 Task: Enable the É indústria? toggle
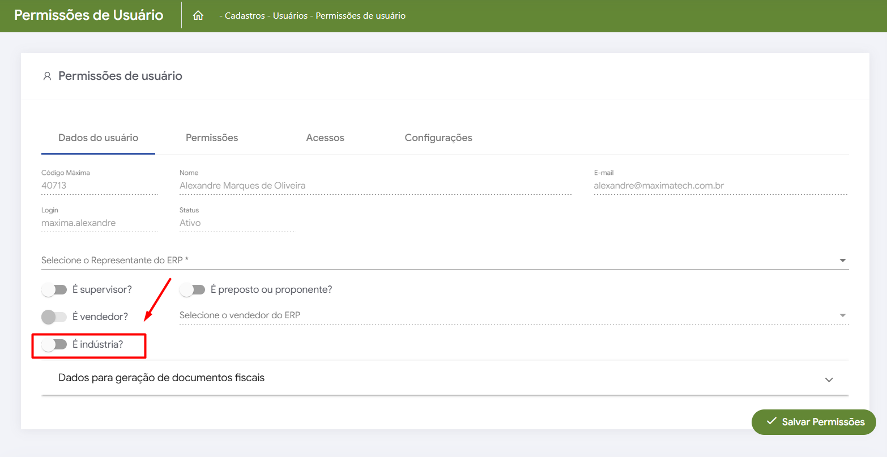tap(54, 344)
